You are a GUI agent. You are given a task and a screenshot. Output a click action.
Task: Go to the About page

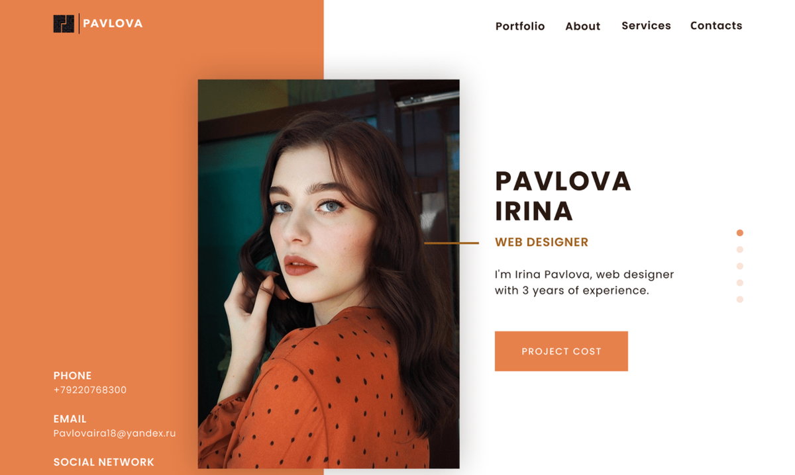click(582, 26)
